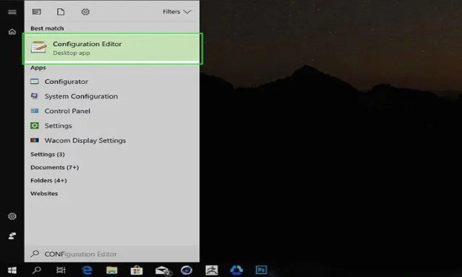The width and height of the screenshot is (462, 277).
Task: Click the taskbar Search icon
Action: pos(37,270)
